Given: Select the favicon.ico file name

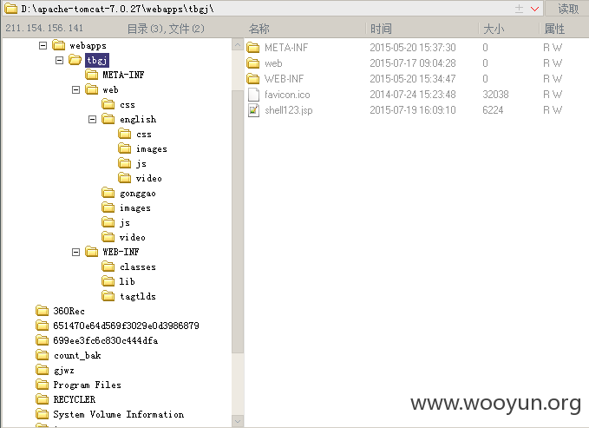Looking at the screenshot, I should (287, 95).
